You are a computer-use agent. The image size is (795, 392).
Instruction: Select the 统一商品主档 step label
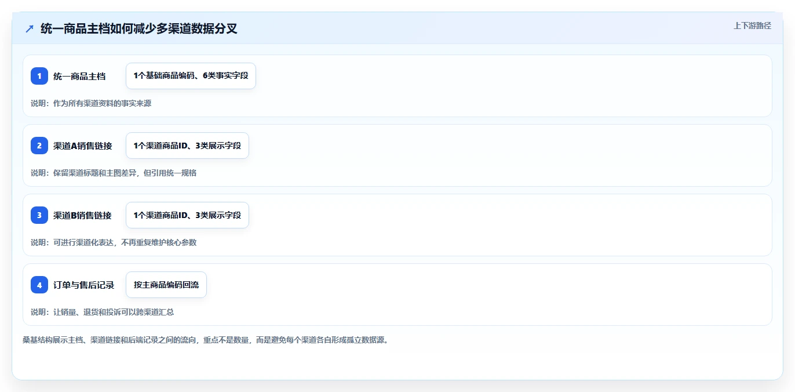coord(79,76)
